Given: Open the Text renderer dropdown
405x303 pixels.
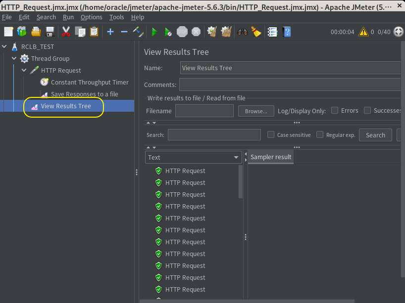Looking at the screenshot, I should coord(193,157).
